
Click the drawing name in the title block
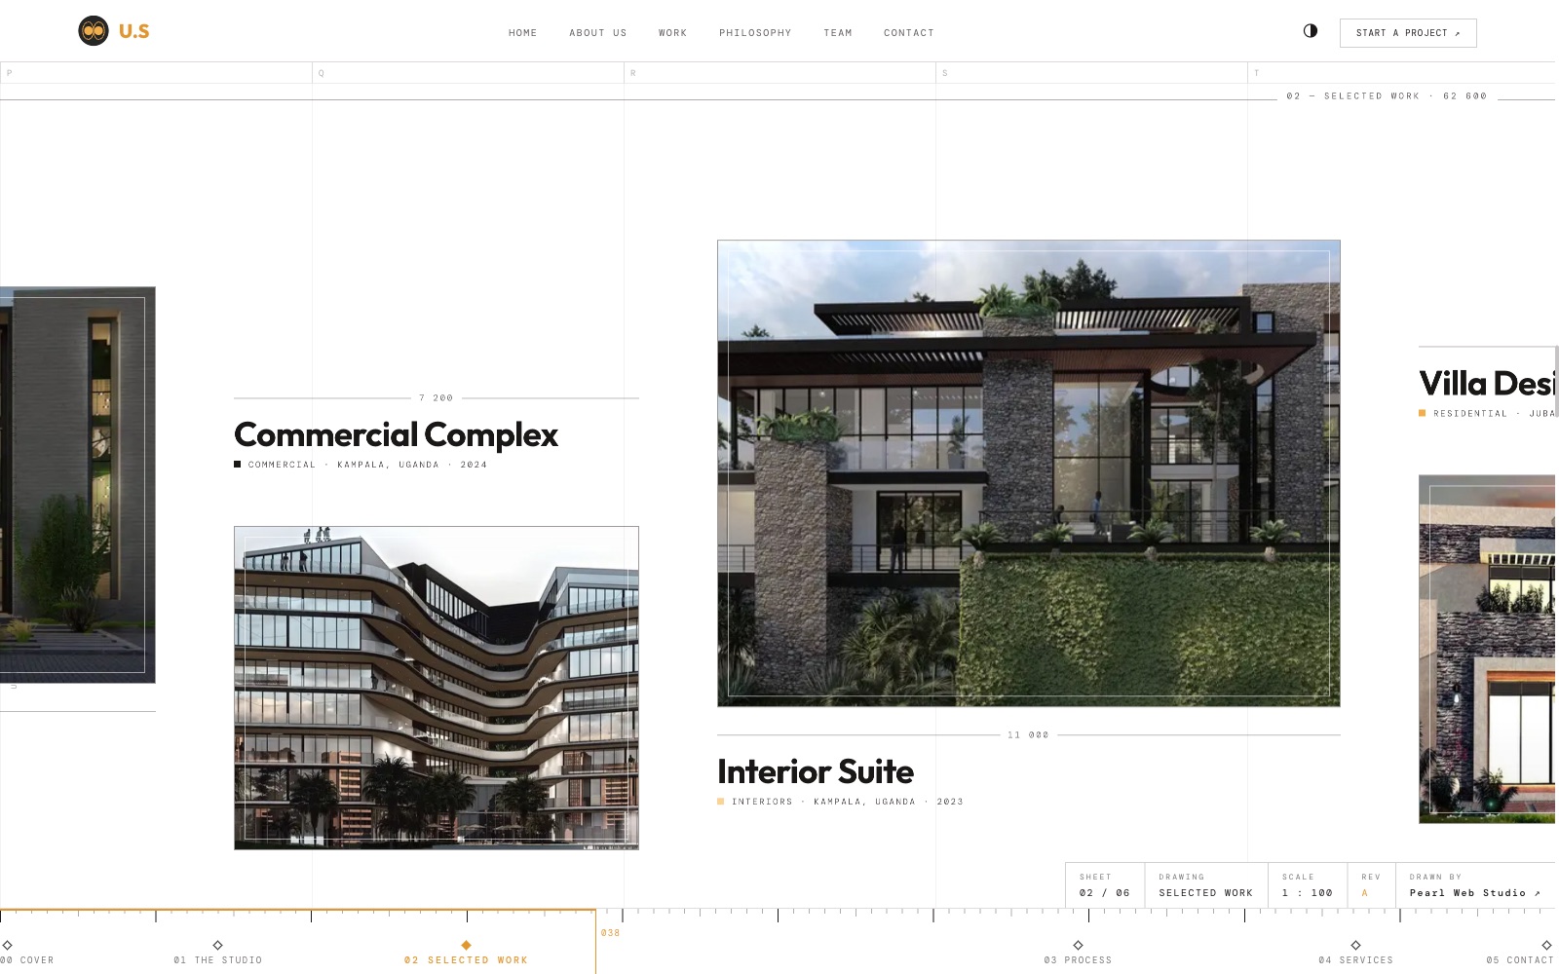pos(1206,893)
